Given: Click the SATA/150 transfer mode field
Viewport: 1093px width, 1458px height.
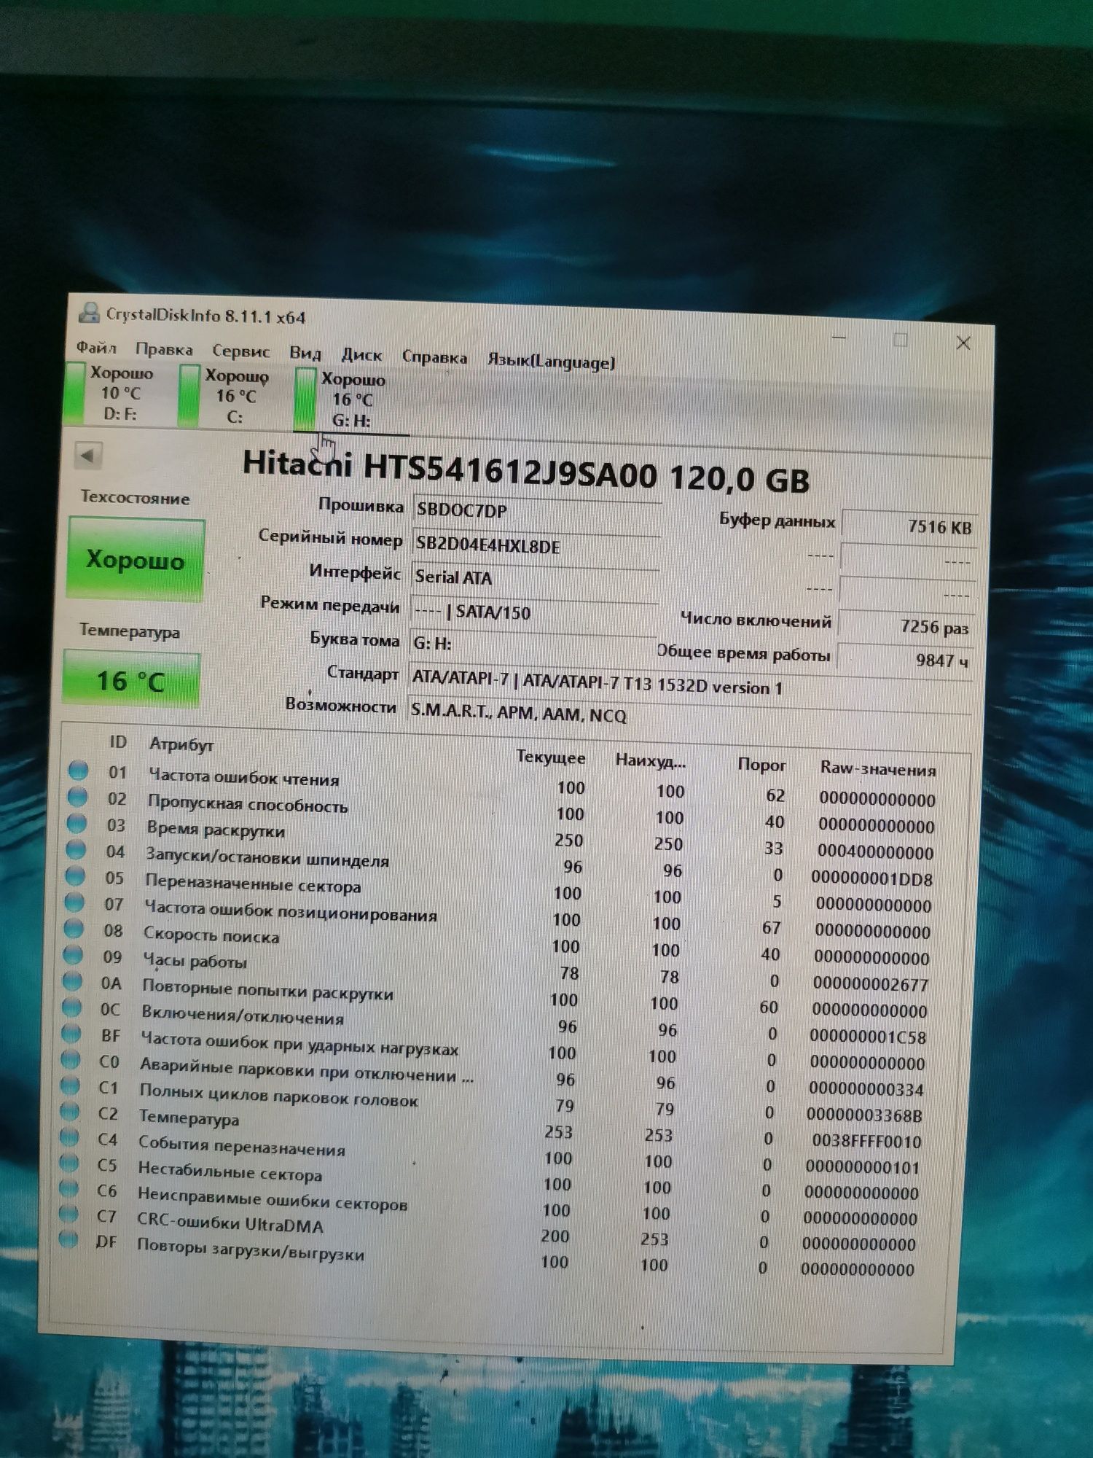Looking at the screenshot, I should coord(534,612).
